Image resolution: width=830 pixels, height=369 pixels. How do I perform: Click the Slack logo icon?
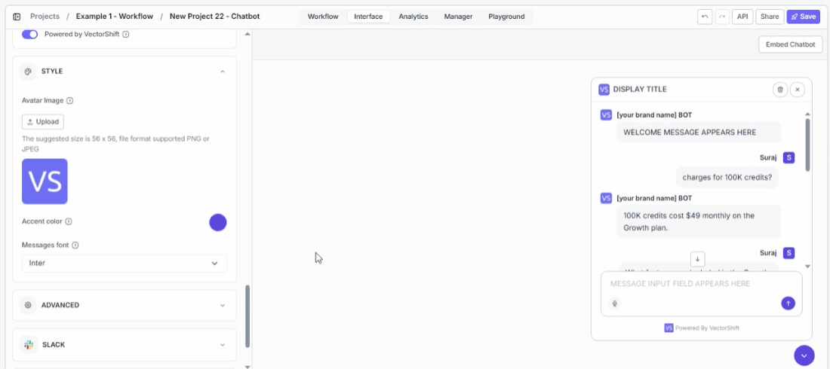[29, 345]
